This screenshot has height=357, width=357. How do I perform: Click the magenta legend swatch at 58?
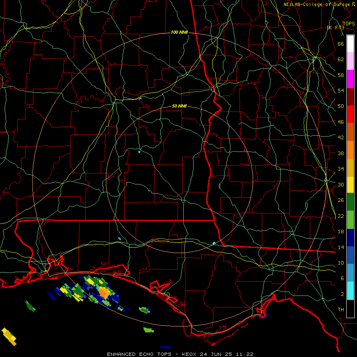(x=350, y=79)
